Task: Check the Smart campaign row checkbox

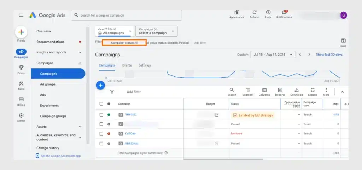Action: click(x=101, y=124)
